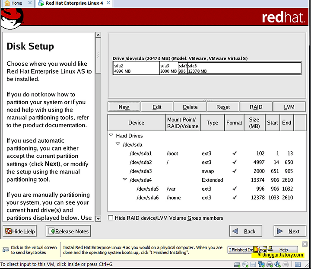Image resolution: width=311 pixels, height=269 pixels.
Task: Click the CD/DVD drive status icon
Action: [245, 264]
